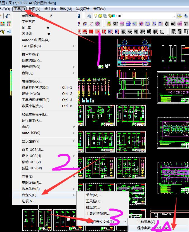This screenshot has width=189, height=232.
Task: Open 对象特性管理器(I) entry
Action: (x=45, y=88)
